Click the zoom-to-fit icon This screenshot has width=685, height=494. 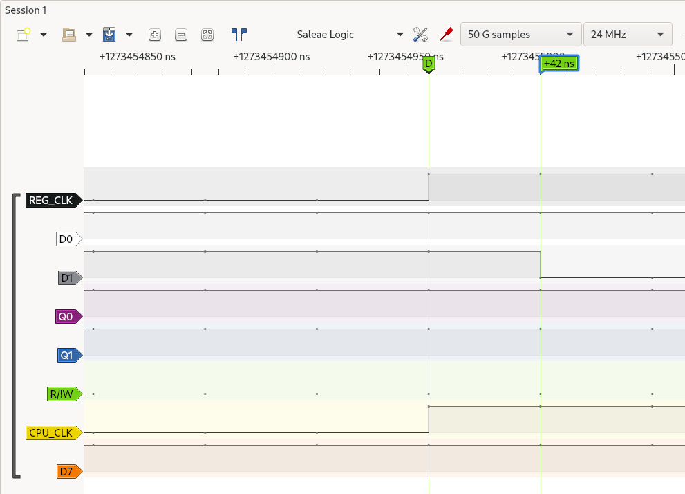click(207, 35)
